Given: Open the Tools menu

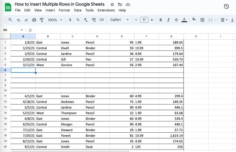Looking at the screenshot, I should tap(89, 10).
